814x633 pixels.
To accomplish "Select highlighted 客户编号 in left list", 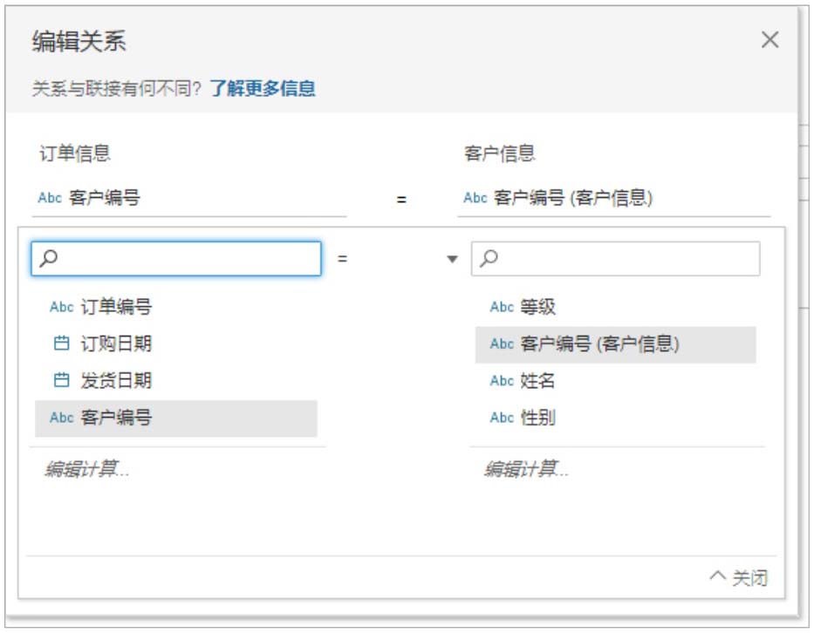I will (x=116, y=418).
